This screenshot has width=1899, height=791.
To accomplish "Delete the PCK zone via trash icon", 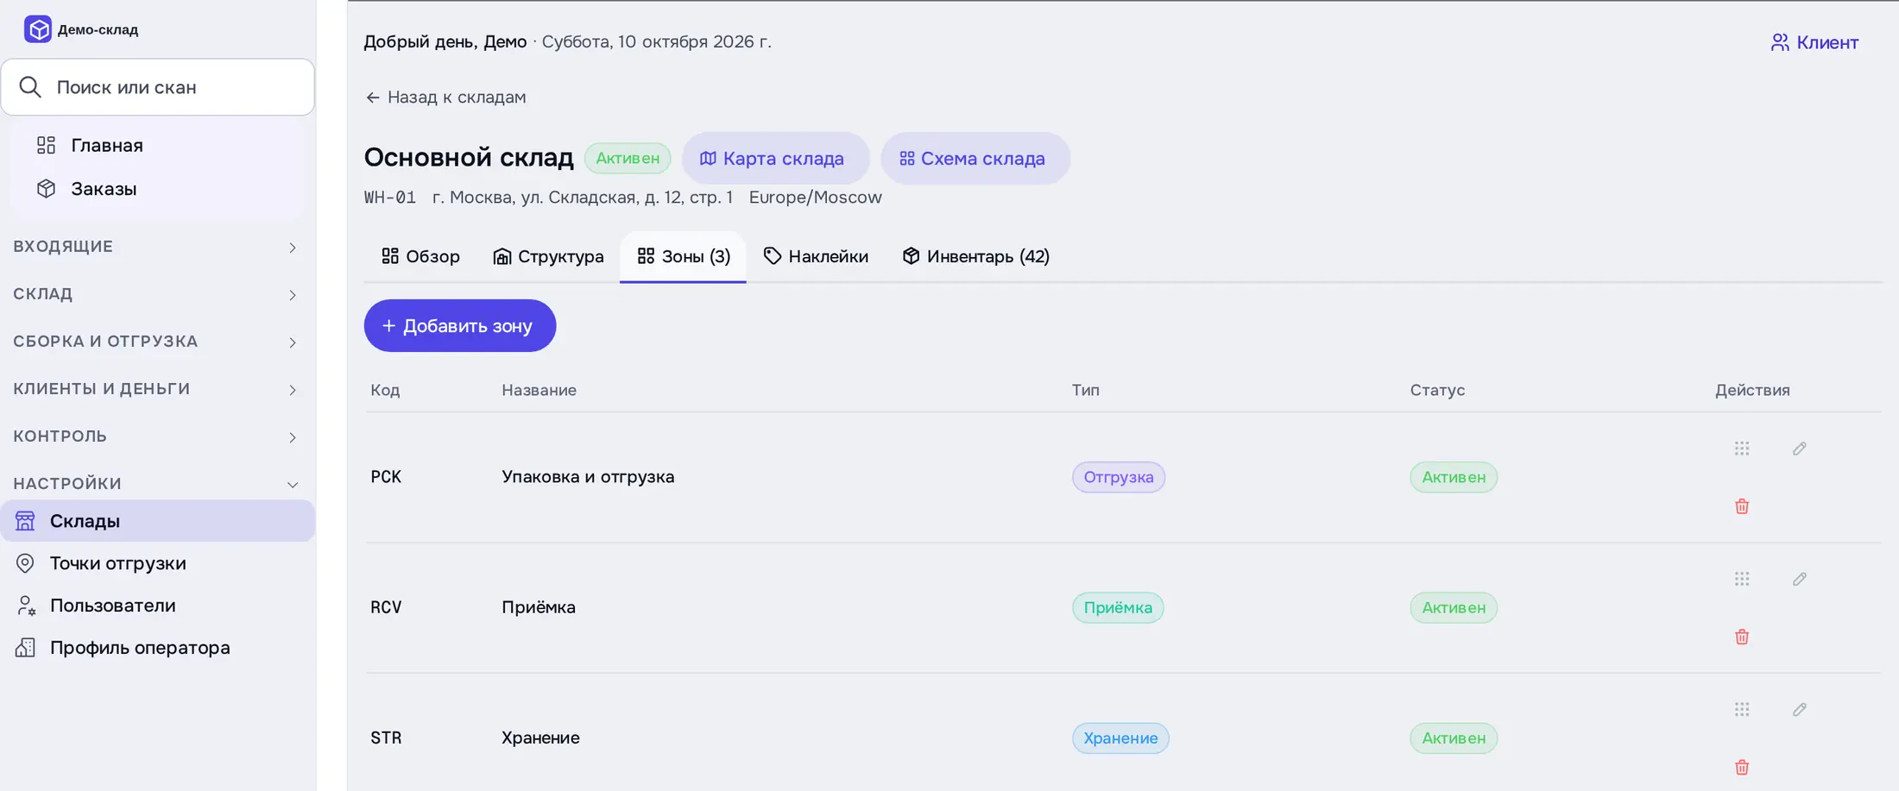I will 1742,506.
